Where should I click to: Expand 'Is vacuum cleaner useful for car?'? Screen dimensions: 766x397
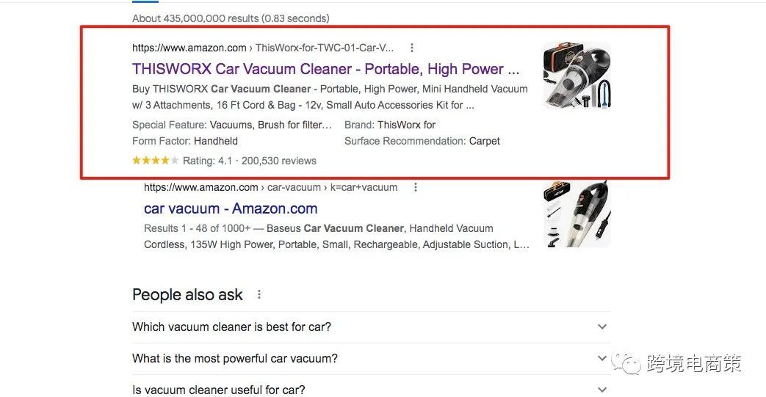(x=372, y=390)
